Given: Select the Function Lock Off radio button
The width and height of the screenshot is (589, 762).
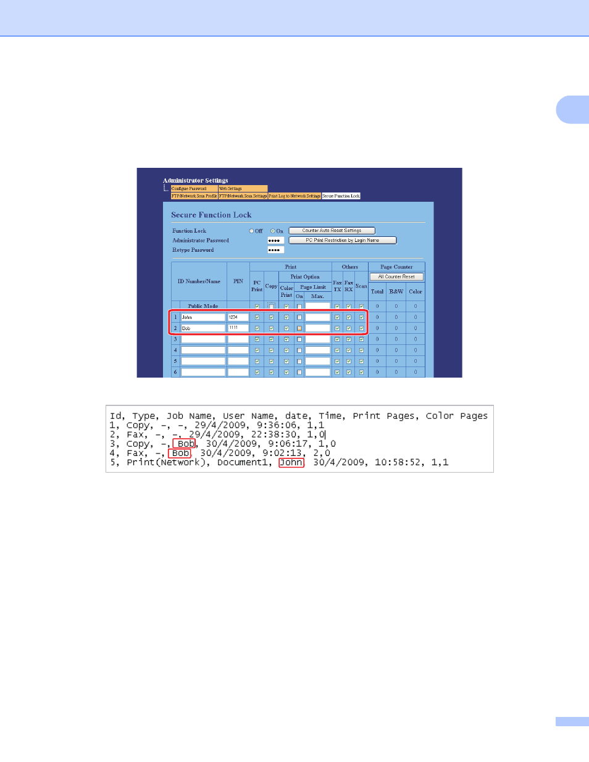Looking at the screenshot, I should pos(251,231).
